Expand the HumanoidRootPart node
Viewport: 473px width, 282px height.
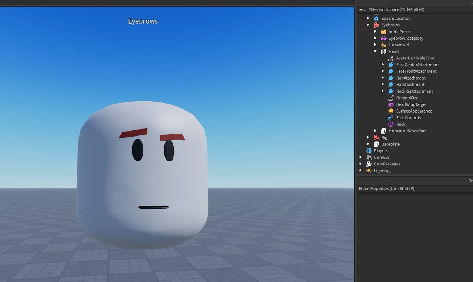click(376, 131)
